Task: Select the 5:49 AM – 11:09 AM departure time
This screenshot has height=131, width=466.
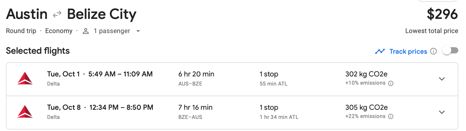Action: pyautogui.click(x=120, y=74)
